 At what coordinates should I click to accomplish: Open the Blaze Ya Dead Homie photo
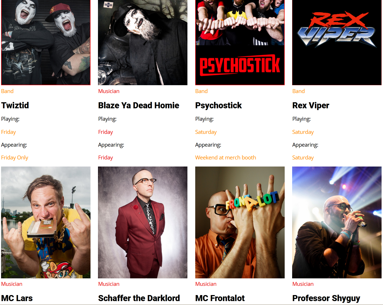tap(143, 43)
